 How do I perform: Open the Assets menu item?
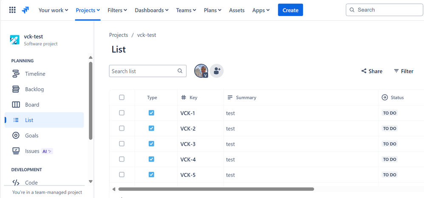pos(237,10)
